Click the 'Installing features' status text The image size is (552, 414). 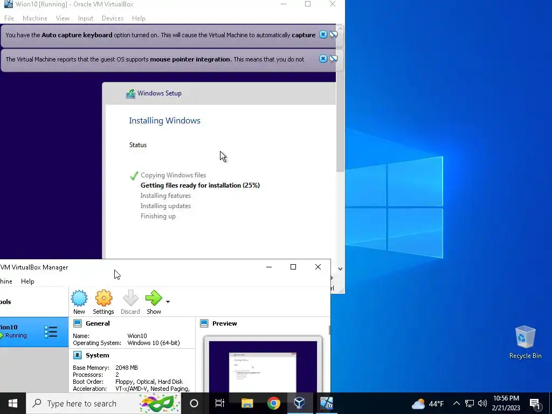(165, 195)
